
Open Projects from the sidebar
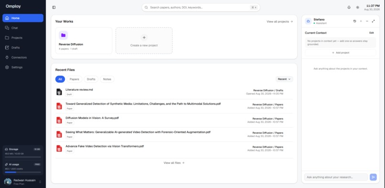pyautogui.click(x=23, y=38)
